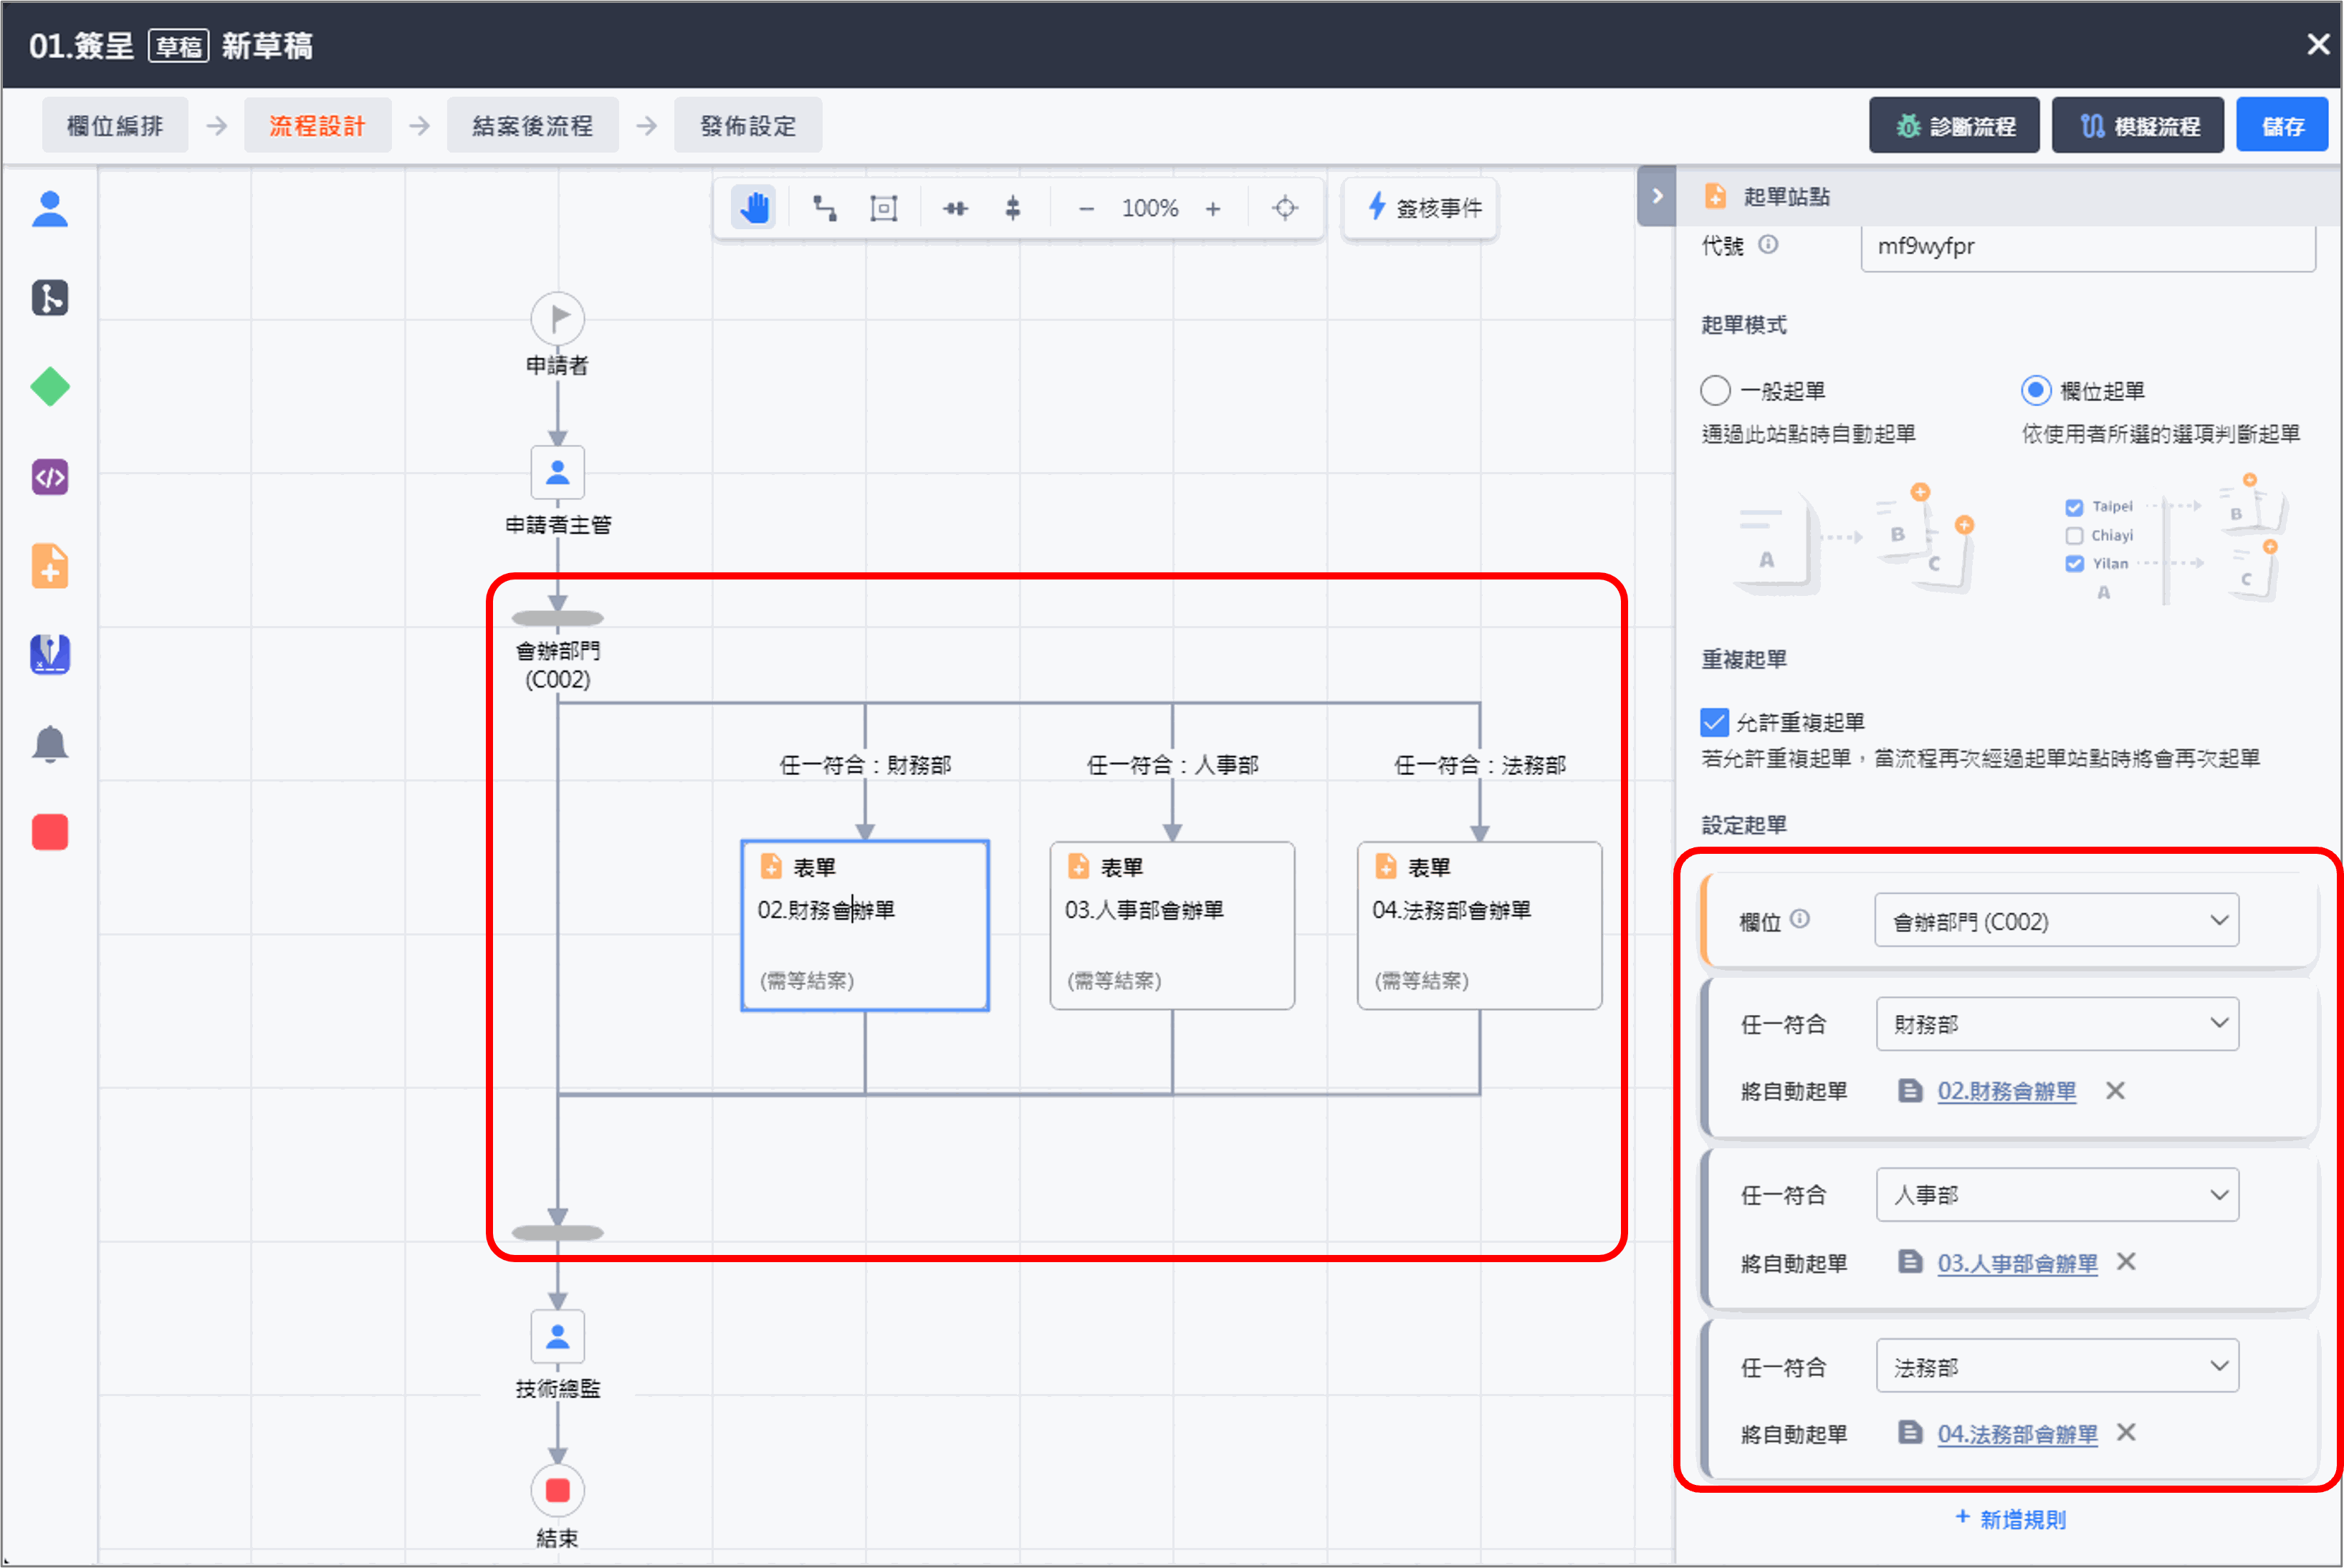Click the bell notification node icon
The width and height of the screenshot is (2344, 1568).
pyautogui.click(x=50, y=744)
